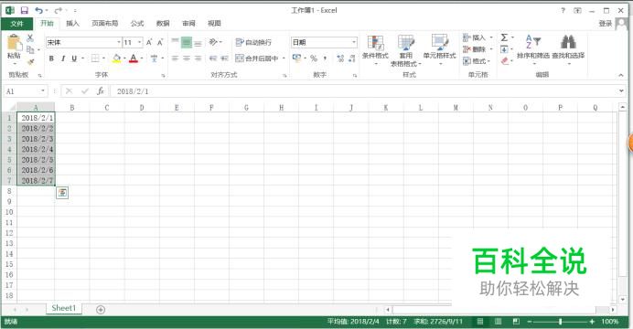Open the Merge and Center dropdown arrow
The height and width of the screenshot is (329, 633).
[x=284, y=58]
